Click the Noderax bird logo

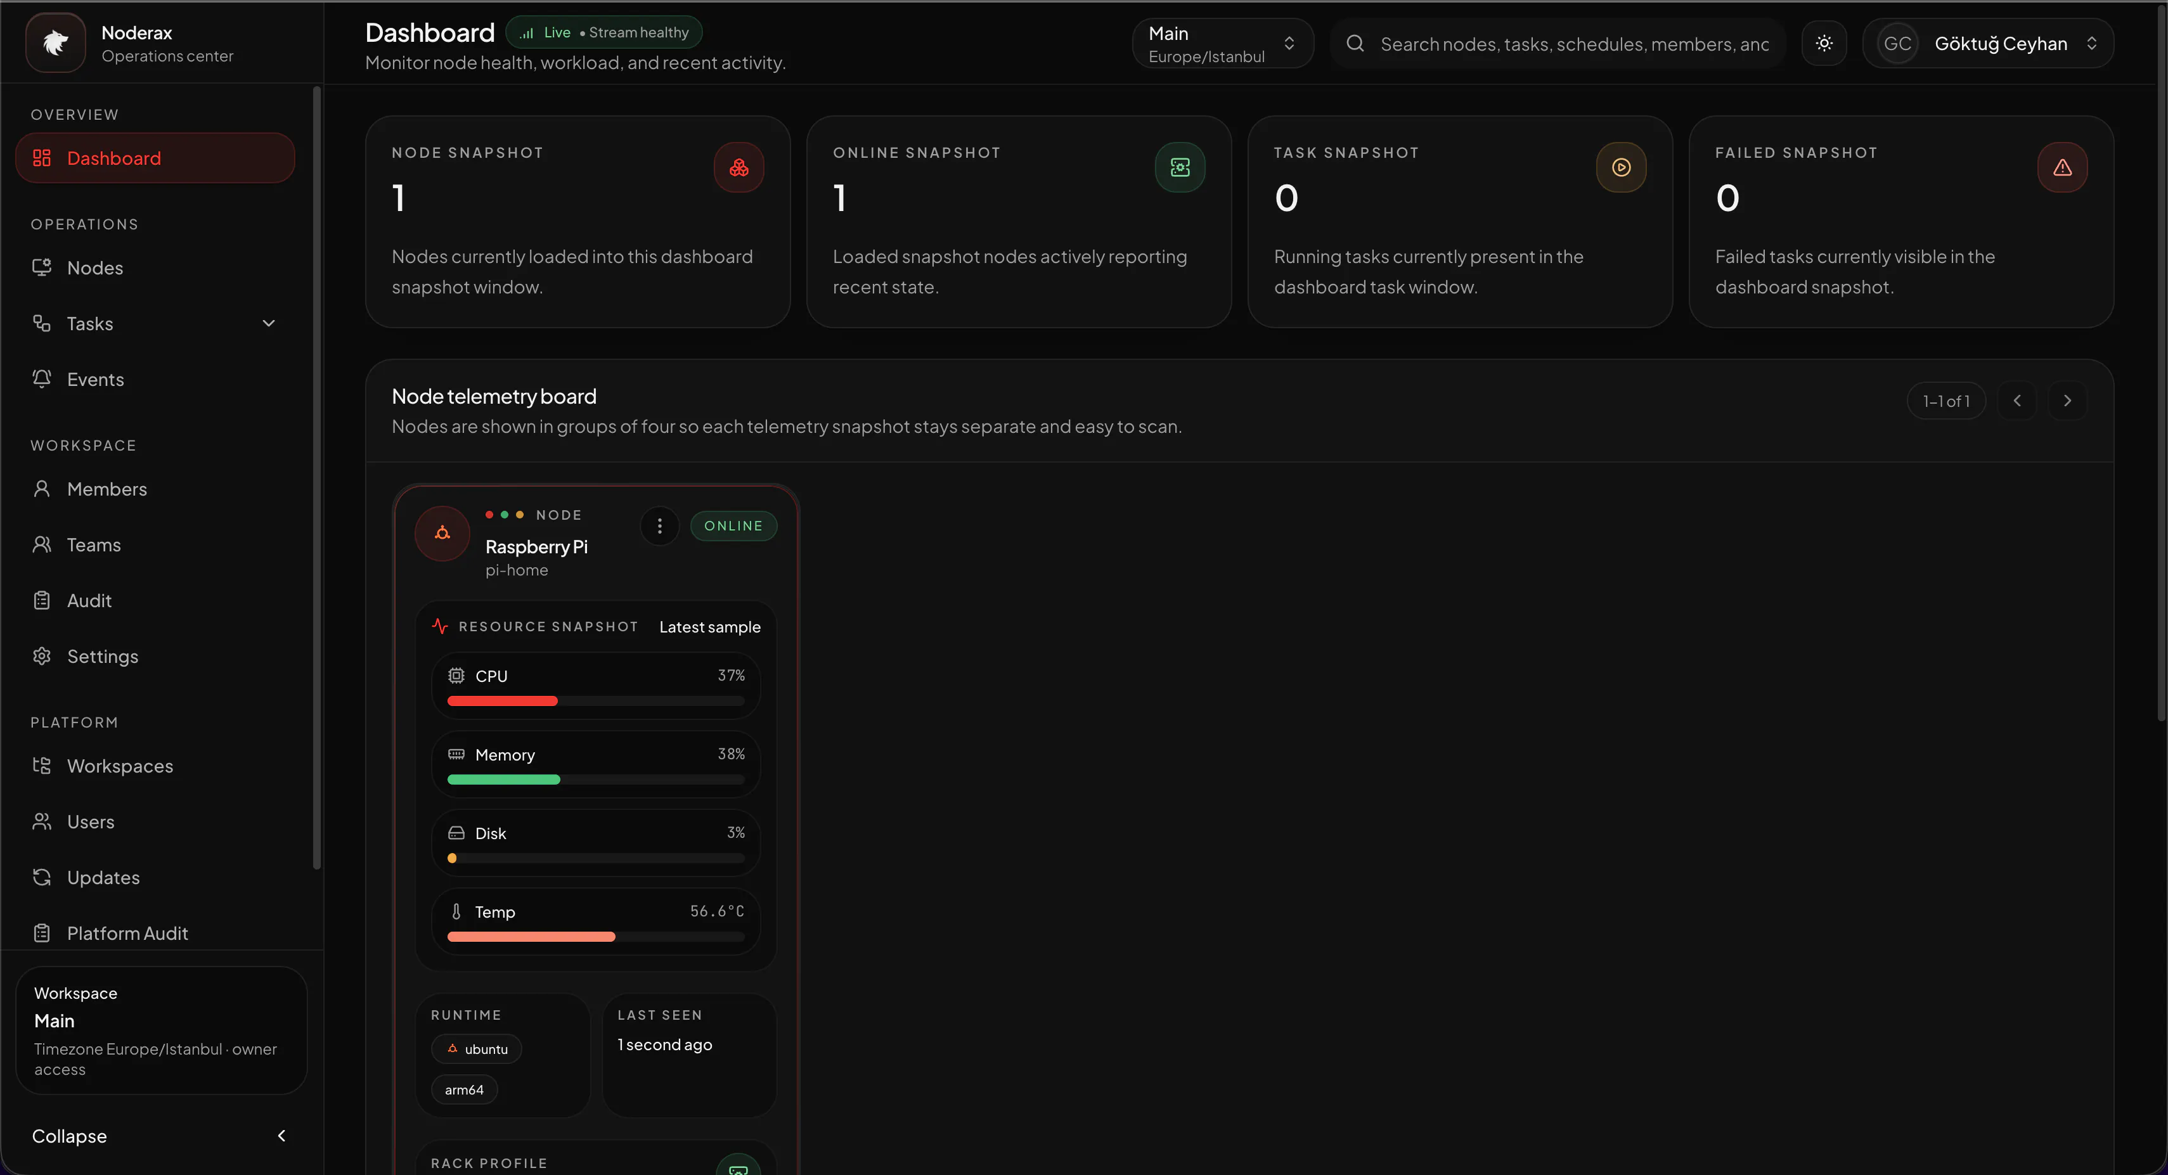click(56, 43)
